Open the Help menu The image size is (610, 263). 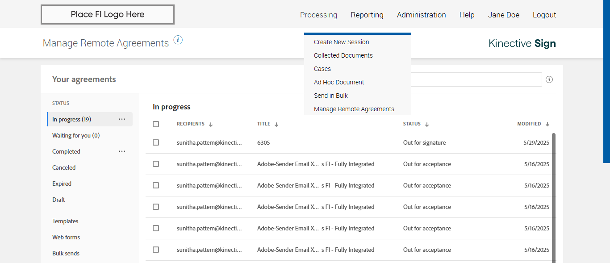point(467,15)
